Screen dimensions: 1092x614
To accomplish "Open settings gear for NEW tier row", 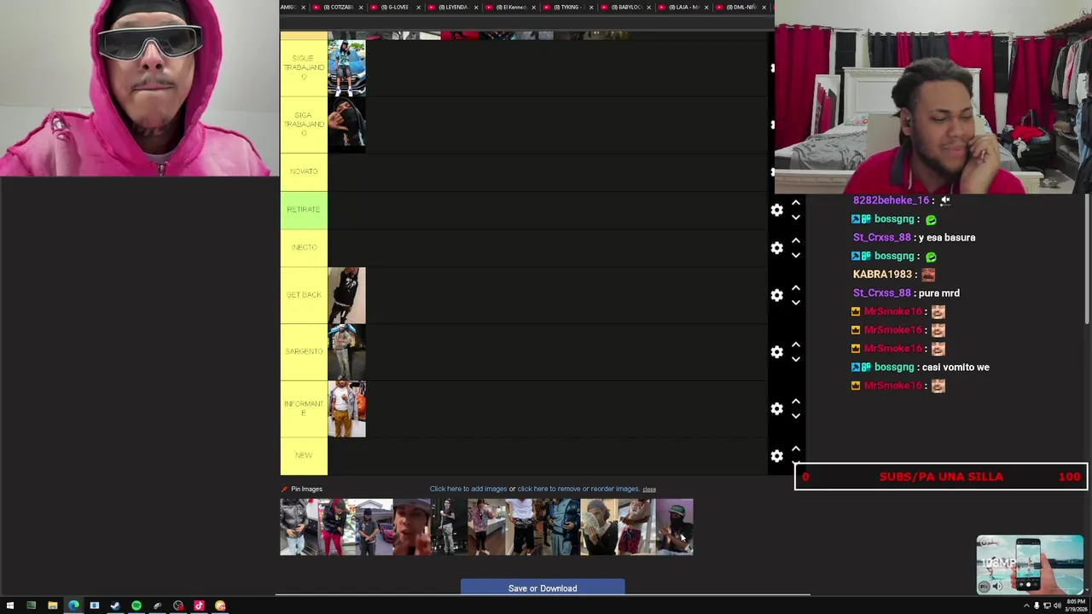I will 776,456.
